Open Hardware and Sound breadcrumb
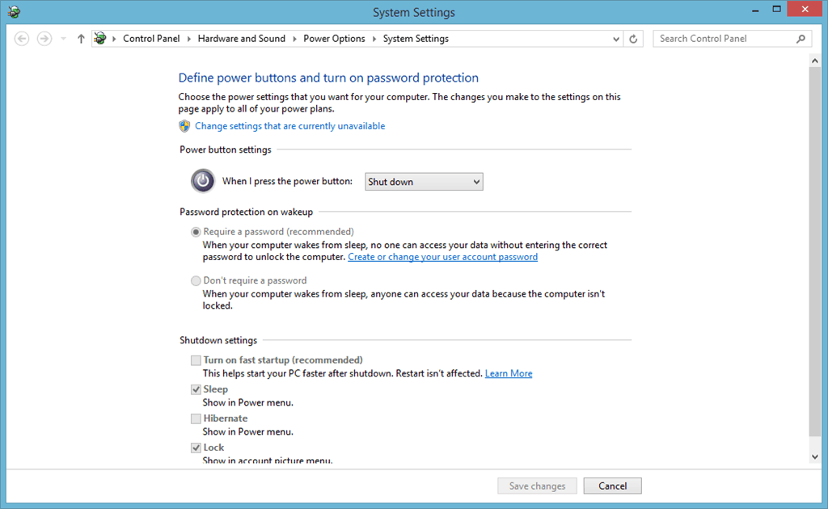Image resolution: width=828 pixels, height=509 pixels. (x=241, y=39)
